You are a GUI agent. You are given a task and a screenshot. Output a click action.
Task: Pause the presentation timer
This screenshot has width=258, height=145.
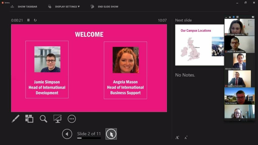click(x=28, y=20)
